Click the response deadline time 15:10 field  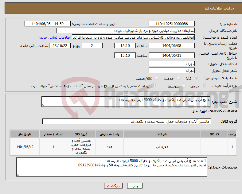point(125,45)
